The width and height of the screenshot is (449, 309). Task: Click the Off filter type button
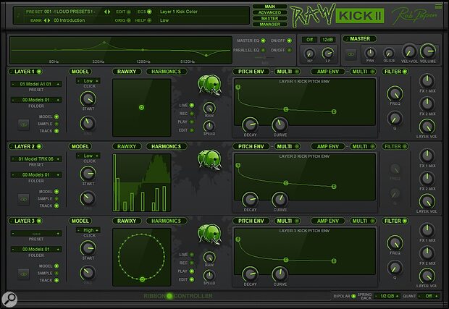(309, 40)
